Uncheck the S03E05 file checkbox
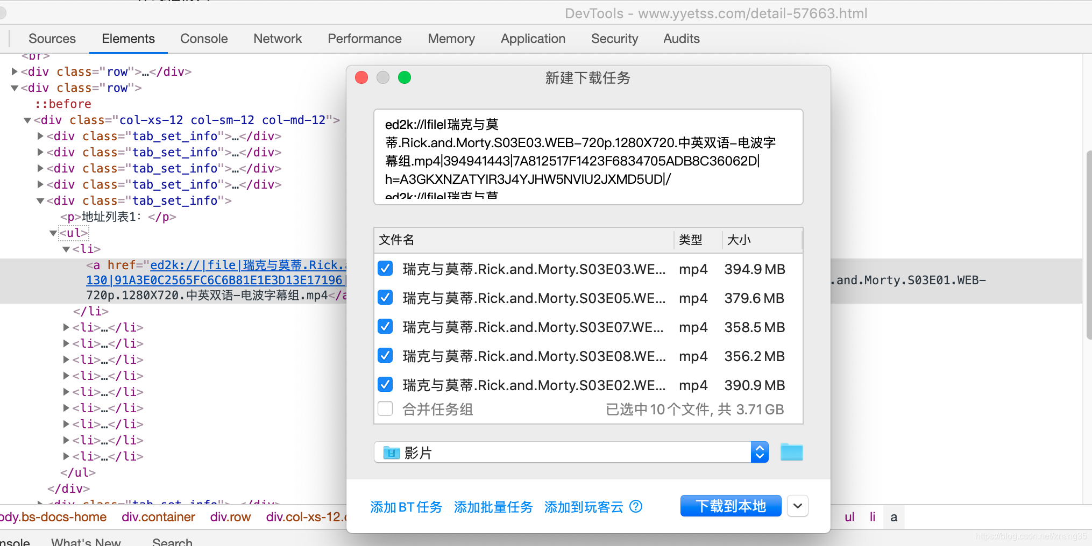This screenshot has height=546, width=1092. click(385, 298)
